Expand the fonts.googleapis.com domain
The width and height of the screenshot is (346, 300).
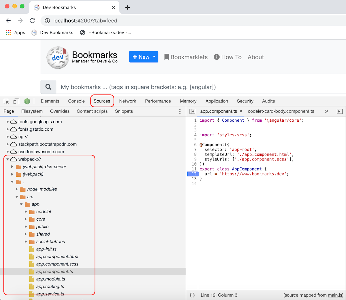click(8, 122)
